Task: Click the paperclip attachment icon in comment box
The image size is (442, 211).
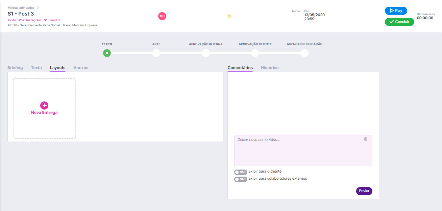Action: coord(366,139)
